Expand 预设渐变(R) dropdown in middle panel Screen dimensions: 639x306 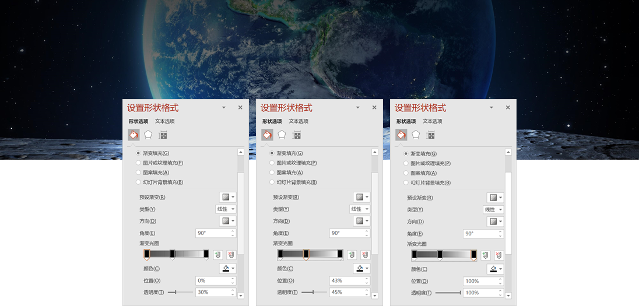(362, 197)
